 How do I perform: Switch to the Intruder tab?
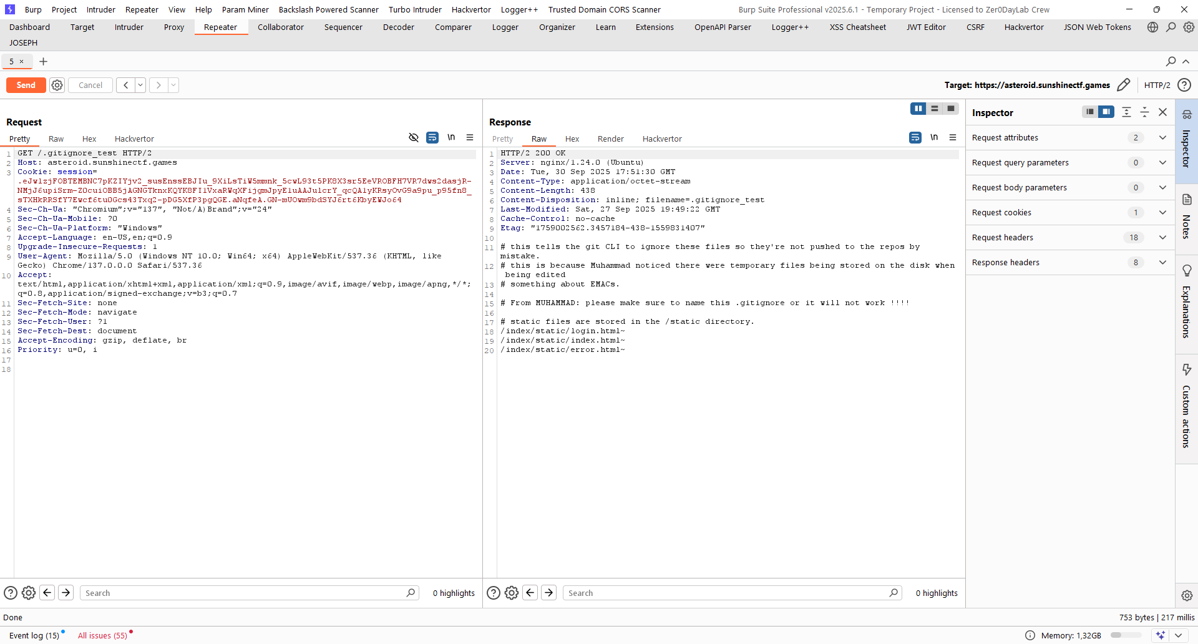129,27
